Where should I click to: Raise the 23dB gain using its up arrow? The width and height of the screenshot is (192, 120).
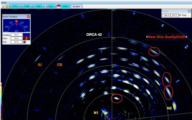pos(31,7)
